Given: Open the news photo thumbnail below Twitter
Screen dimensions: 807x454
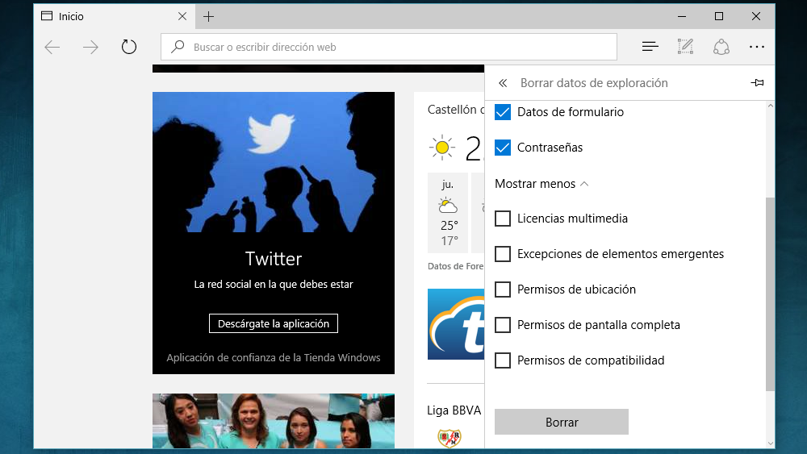Looking at the screenshot, I should point(274,421).
